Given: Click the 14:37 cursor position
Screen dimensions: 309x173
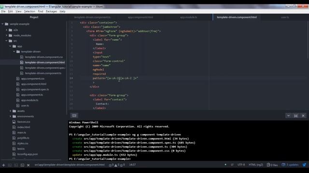Looking at the screenshot, I should coord(132,165).
